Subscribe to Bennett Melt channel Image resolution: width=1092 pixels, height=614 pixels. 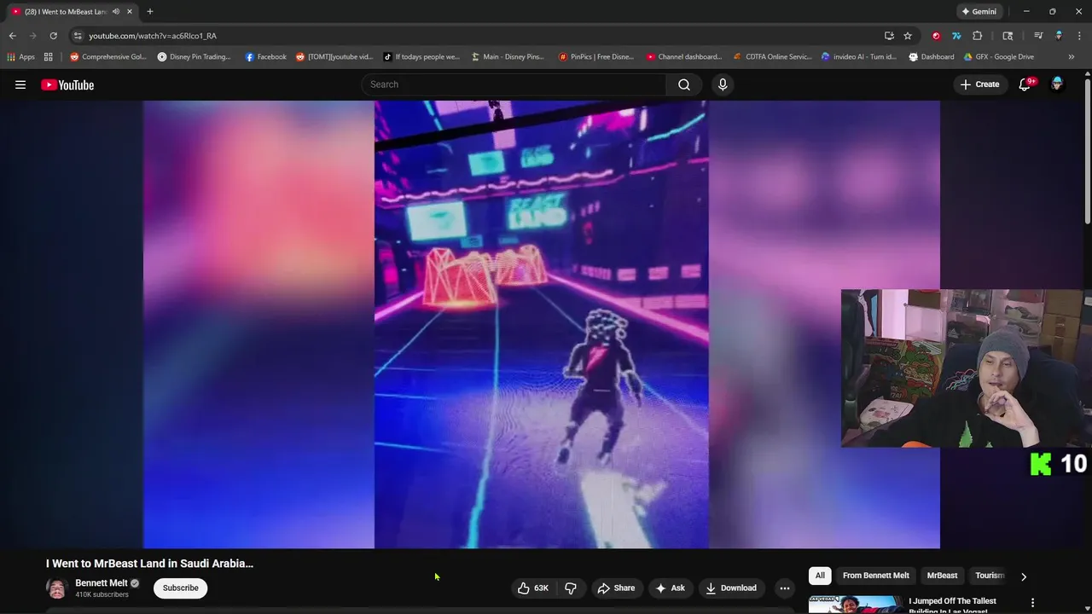[x=181, y=588]
